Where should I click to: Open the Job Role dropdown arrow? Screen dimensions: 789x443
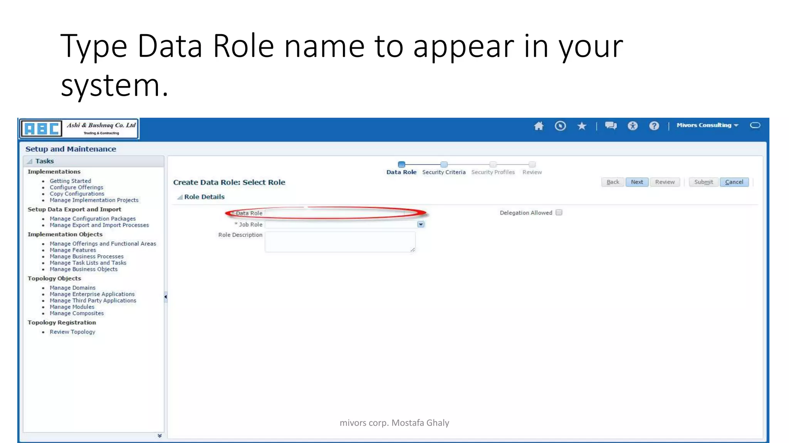pos(421,225)
